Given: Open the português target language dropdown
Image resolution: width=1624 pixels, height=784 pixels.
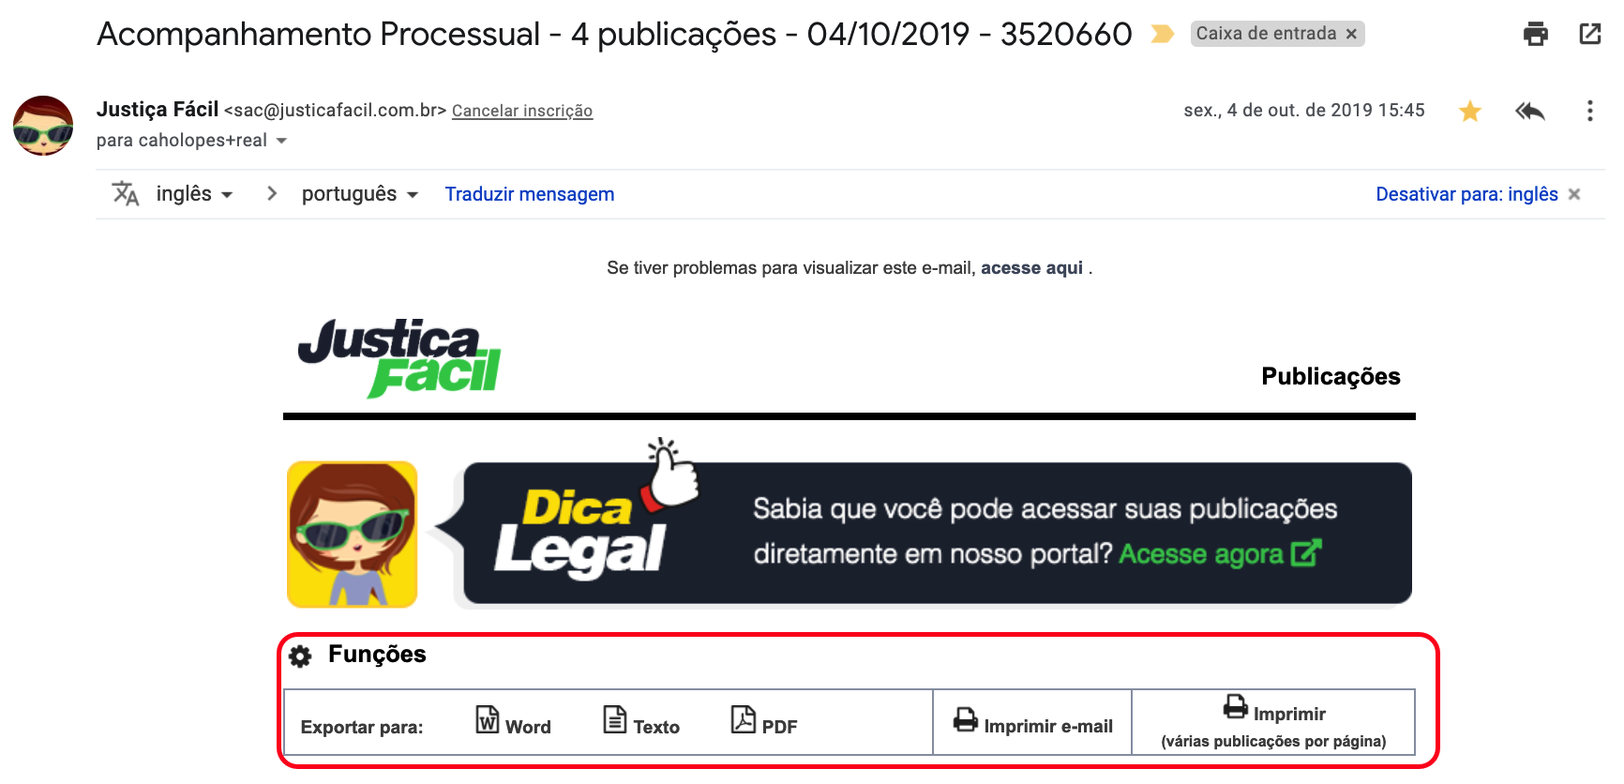Looking at the screenshot, I should (360, 194).
